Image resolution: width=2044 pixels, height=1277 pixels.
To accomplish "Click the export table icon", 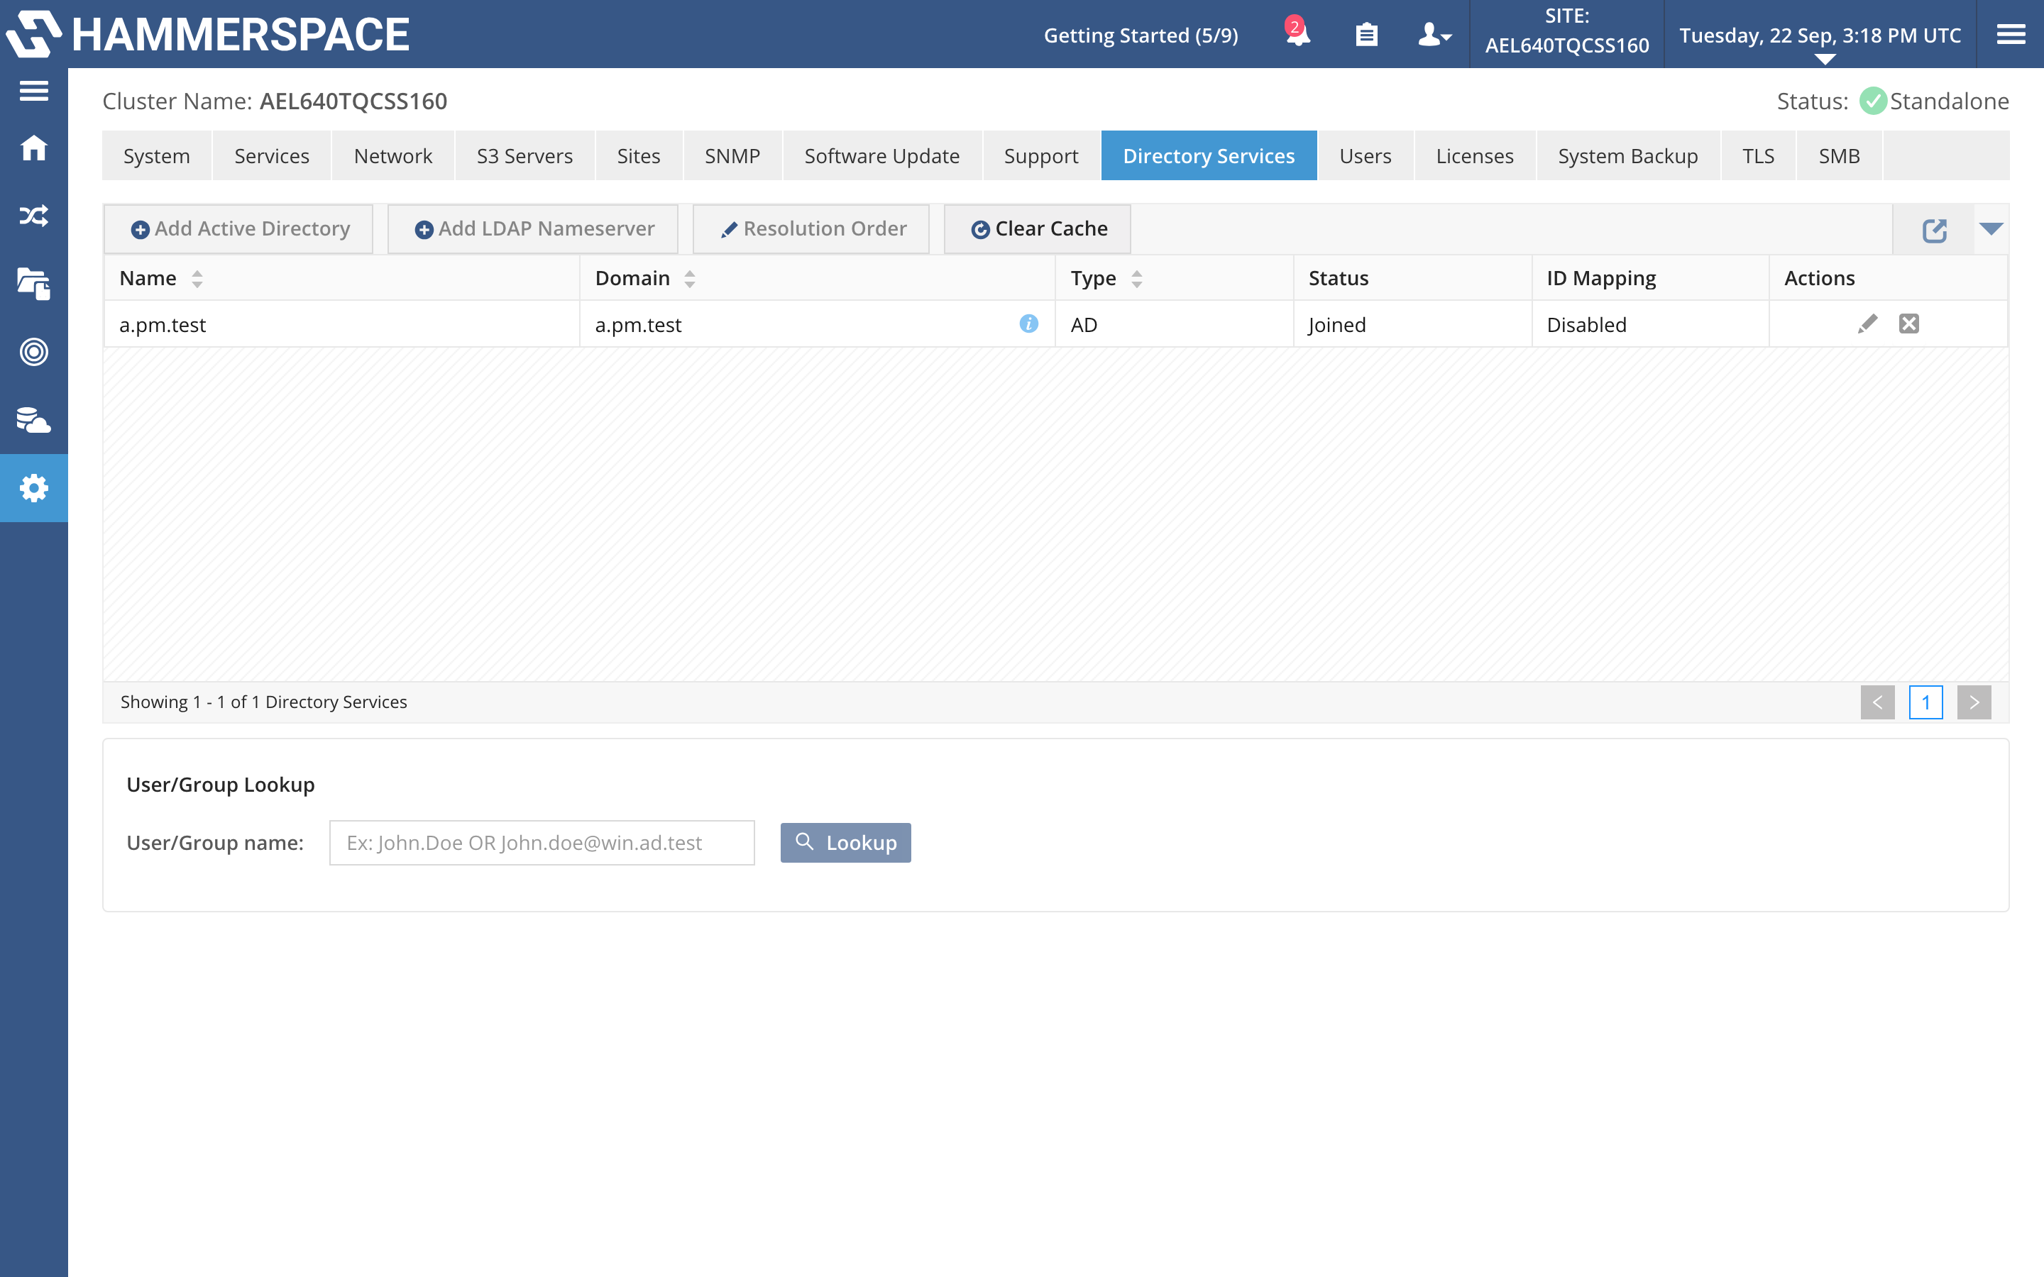I will [1934, 230].
